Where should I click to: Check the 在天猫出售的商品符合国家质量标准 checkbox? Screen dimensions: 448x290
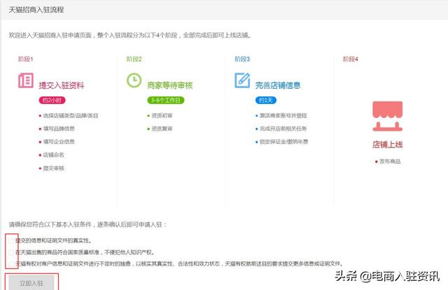(x=11, y=253)
